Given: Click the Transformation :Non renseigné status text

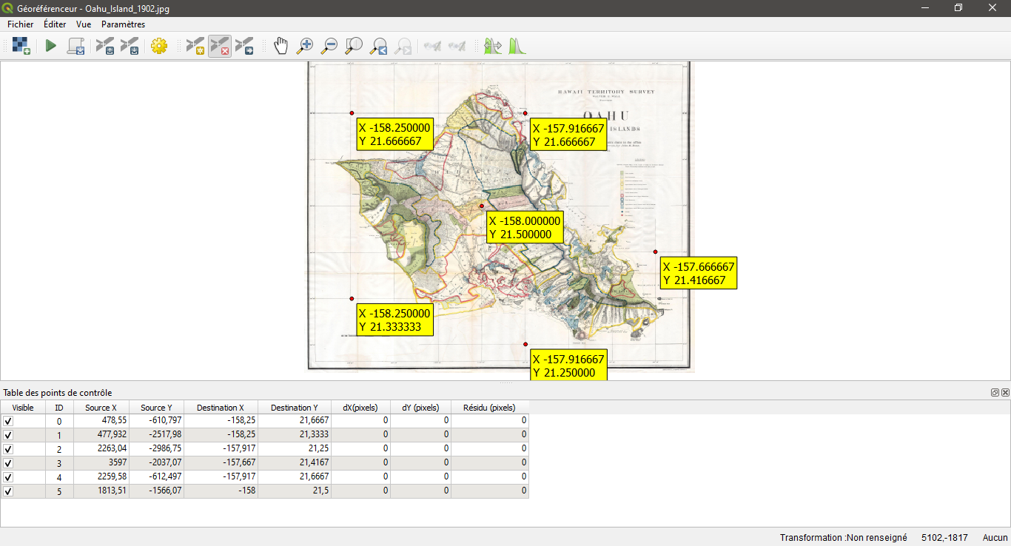Looking at the screenshot, I should pyautogui.click(x=843, y=538).
